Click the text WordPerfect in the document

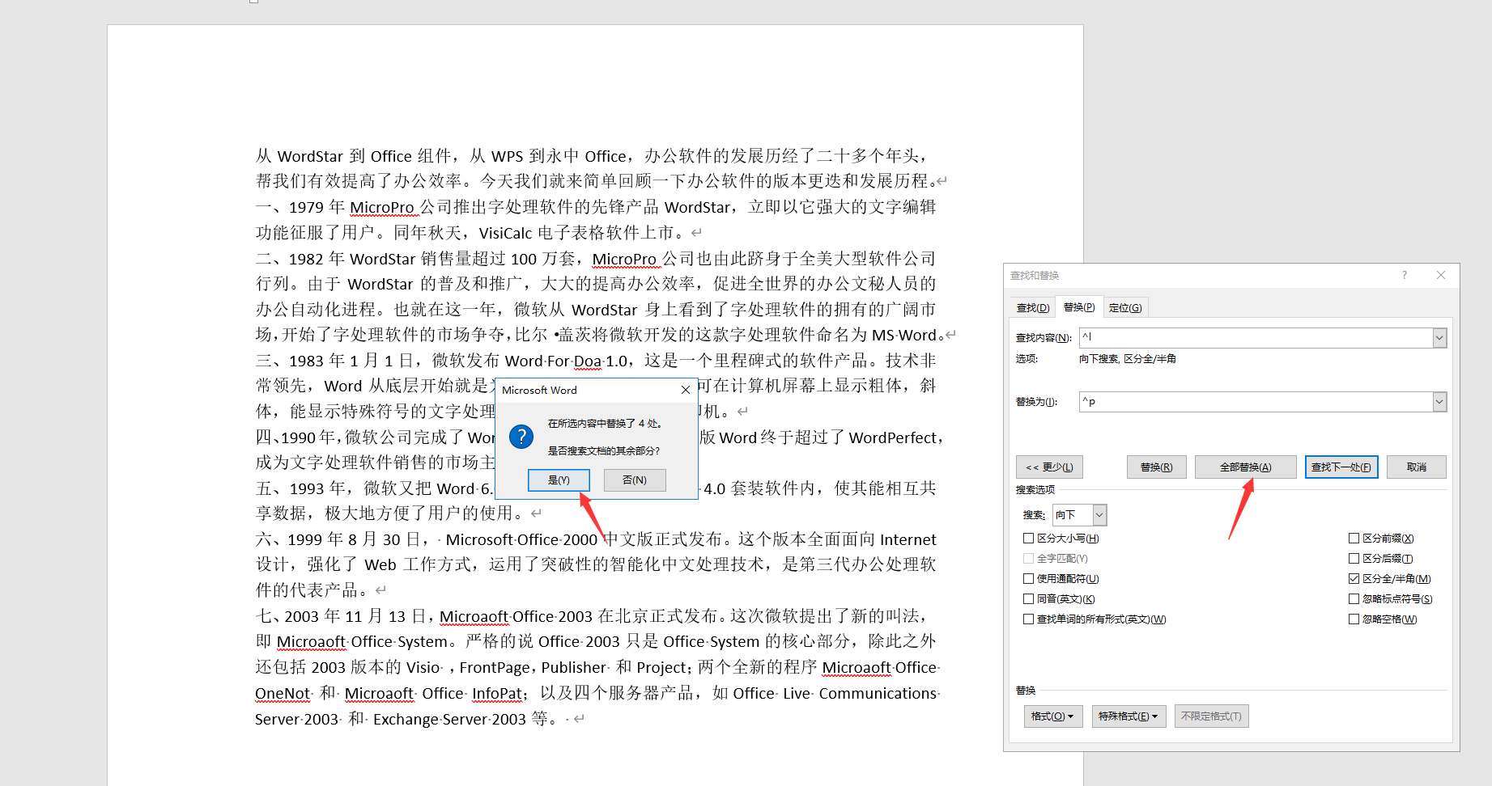tap(892, 438)
